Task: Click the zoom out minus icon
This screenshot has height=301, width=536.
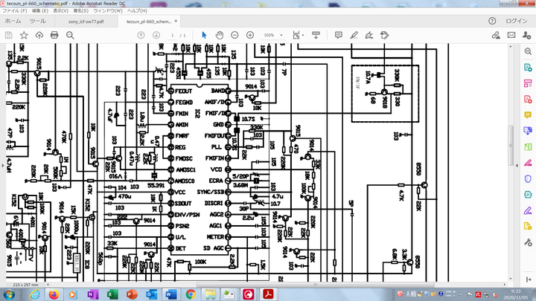Action: click(234, 35)
